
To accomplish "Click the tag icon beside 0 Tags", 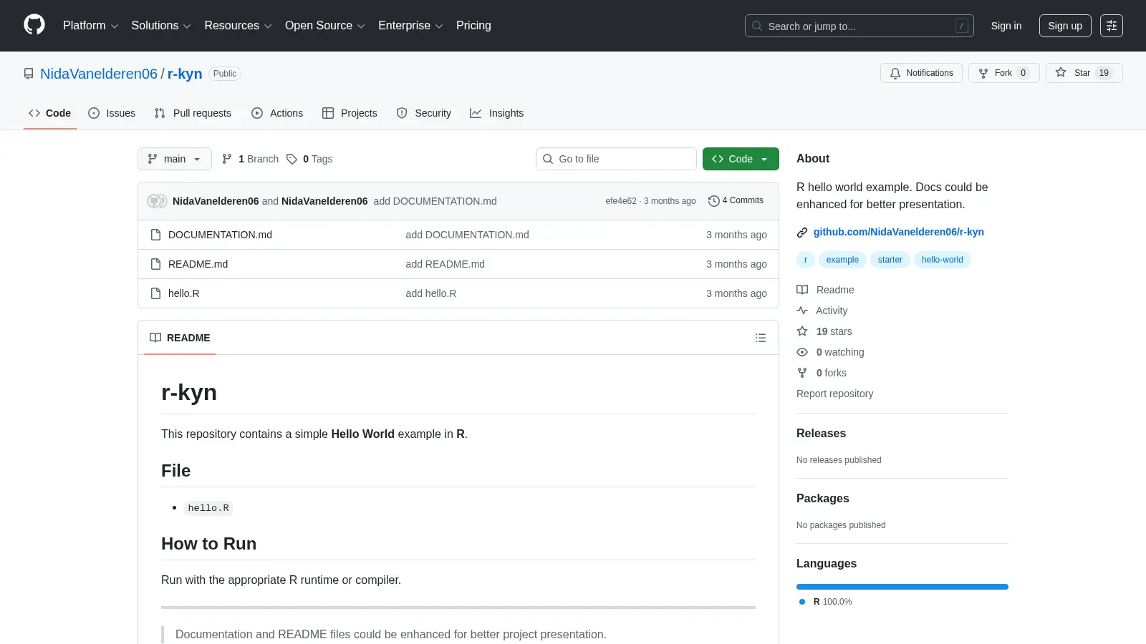I will point(292,159).
